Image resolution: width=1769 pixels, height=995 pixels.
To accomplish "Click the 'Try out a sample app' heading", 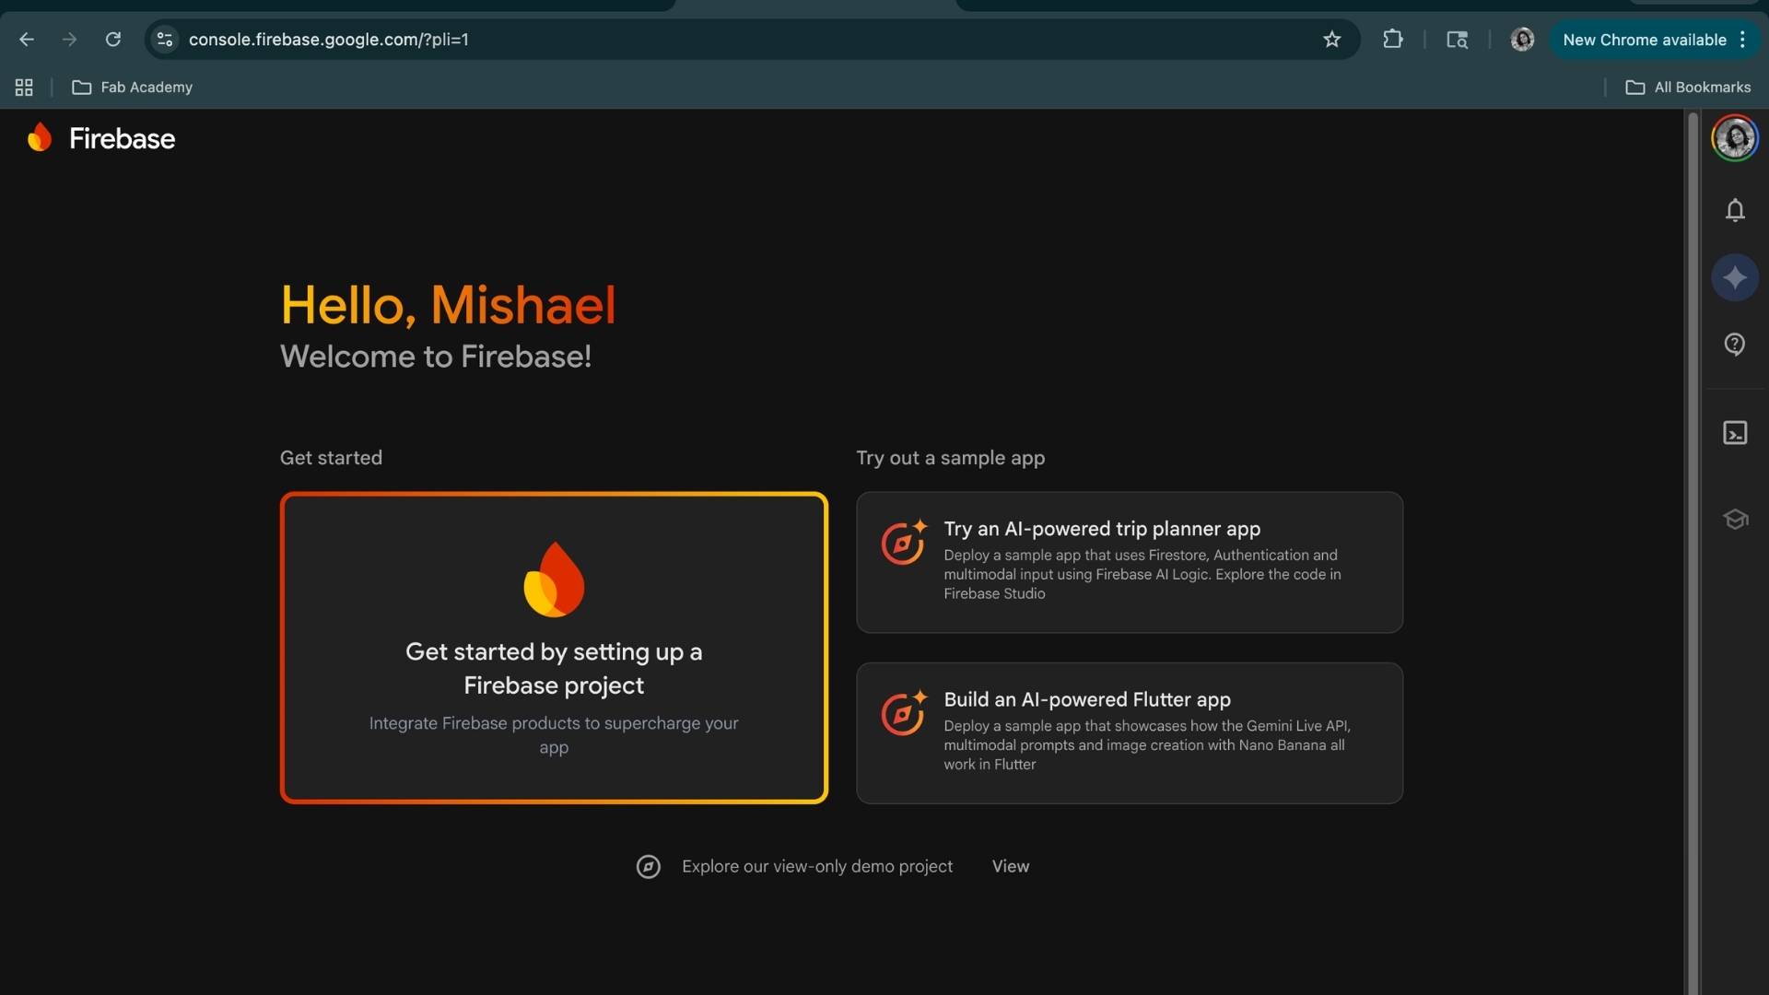I will point(951,458).
